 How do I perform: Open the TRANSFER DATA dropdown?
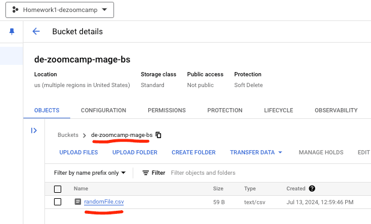[256, 153]
